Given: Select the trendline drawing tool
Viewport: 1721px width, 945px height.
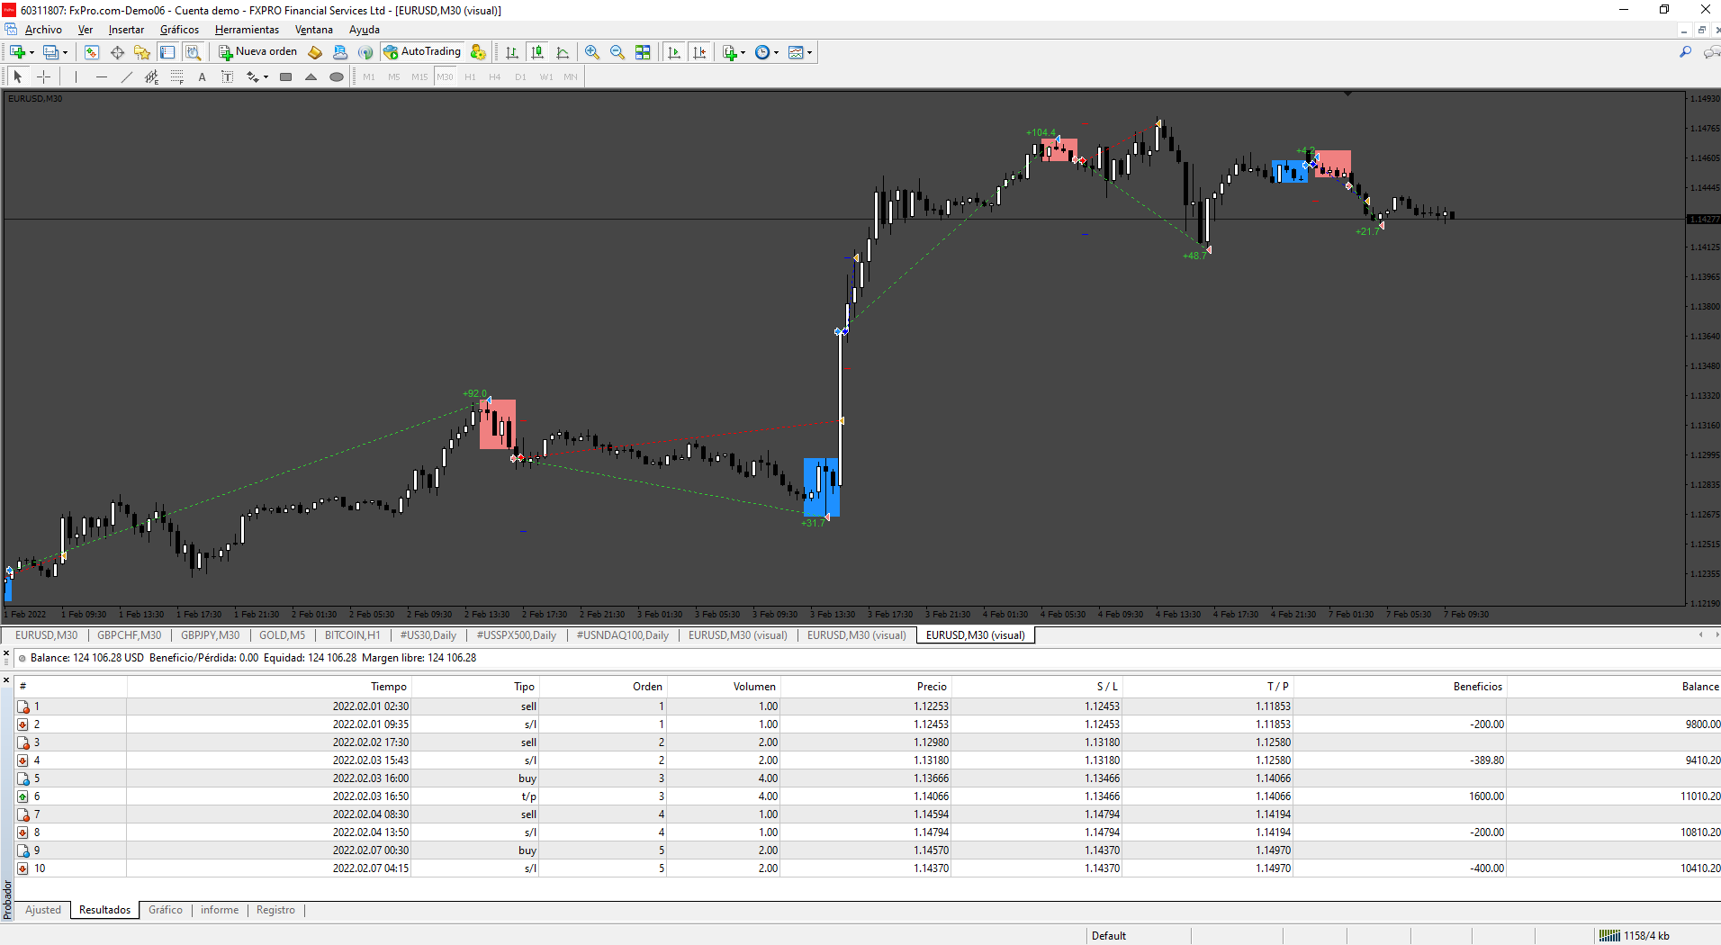Looking at the screenshot, I should tap(126, 76).
